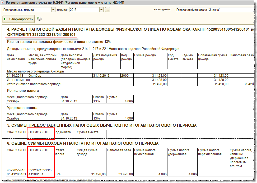Click the period field showing 2013

[x=85, y=10]
